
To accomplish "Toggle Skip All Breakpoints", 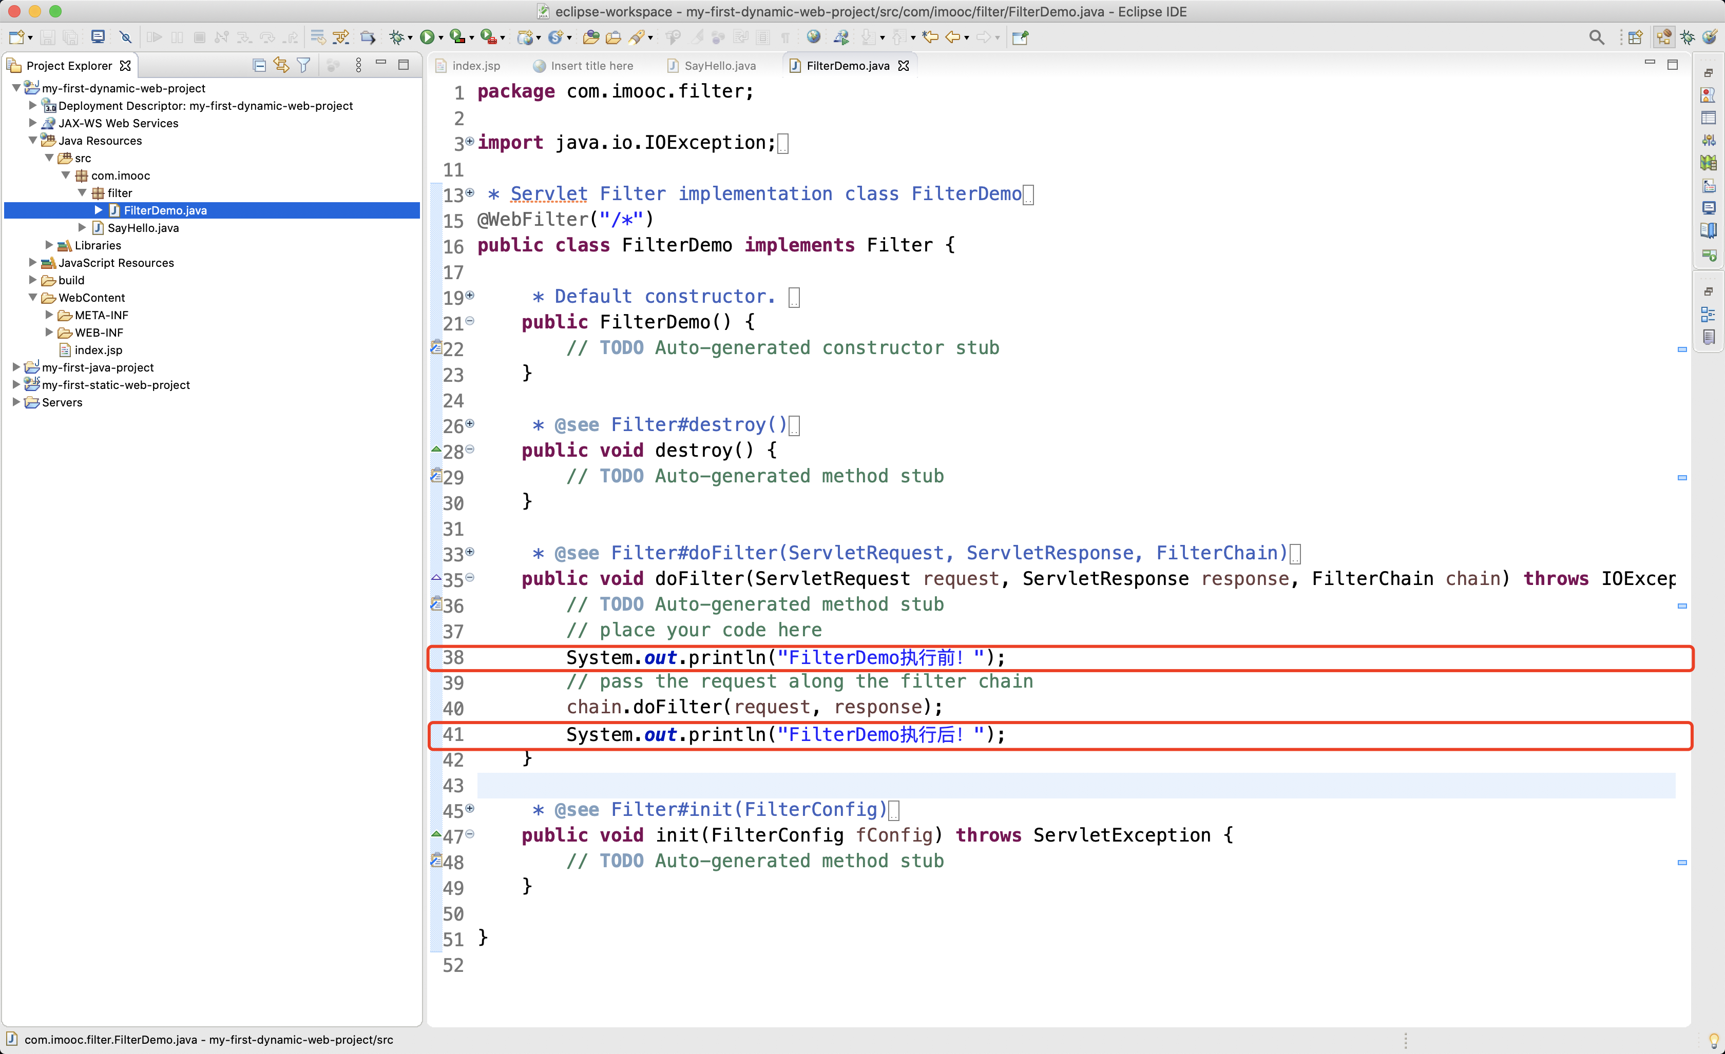I will 125,37.
